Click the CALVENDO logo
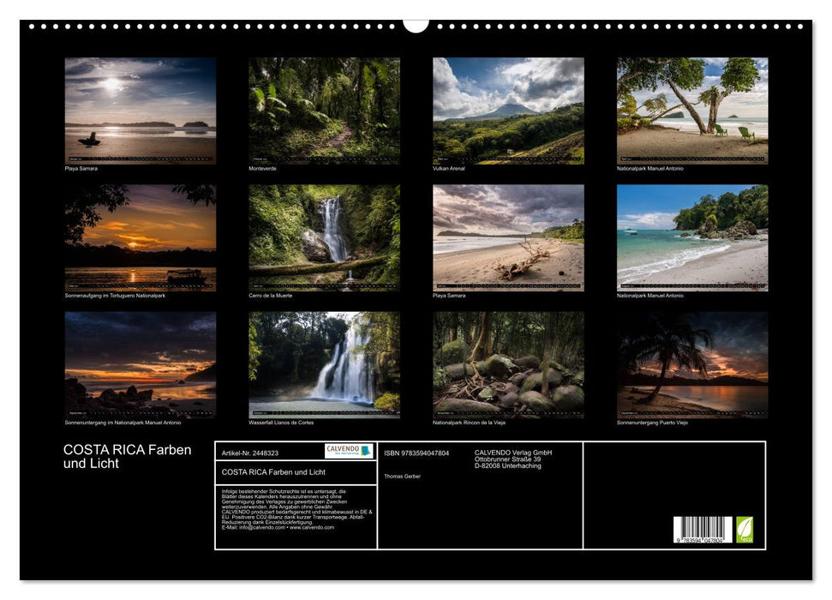This screenshot has width=832, height=600. (x=349, y=451)
